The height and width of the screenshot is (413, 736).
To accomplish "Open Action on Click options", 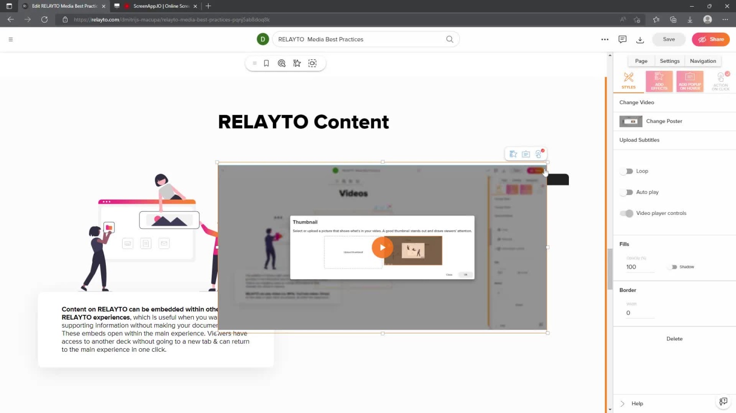I will tap(721, 81).
